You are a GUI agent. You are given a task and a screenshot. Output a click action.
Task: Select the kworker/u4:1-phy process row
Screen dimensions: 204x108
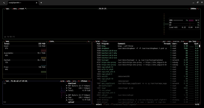pos(147,53)
